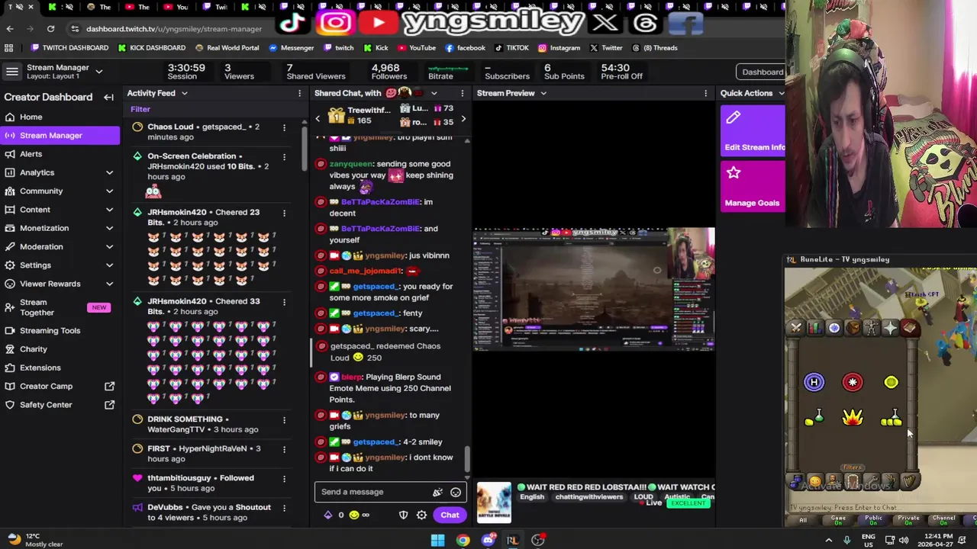
Task: Open options for thtambitiousguy Followed row
Action: (284, 479)
